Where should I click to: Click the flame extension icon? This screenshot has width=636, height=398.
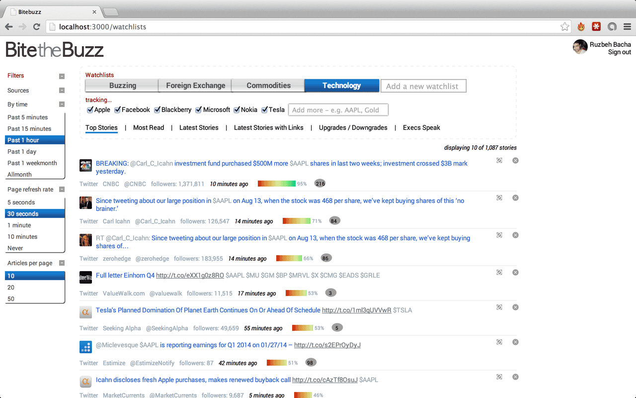tap(581, 27)
